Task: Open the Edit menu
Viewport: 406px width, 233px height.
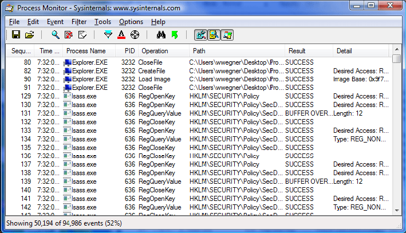Action: pyautogui.click(x=33, y=22)
